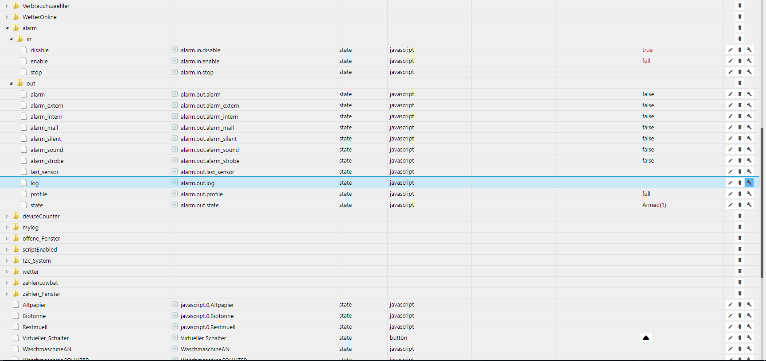Select the last_sensor tree item
Viewport: 766px width, 361px height.
[44, 172]
